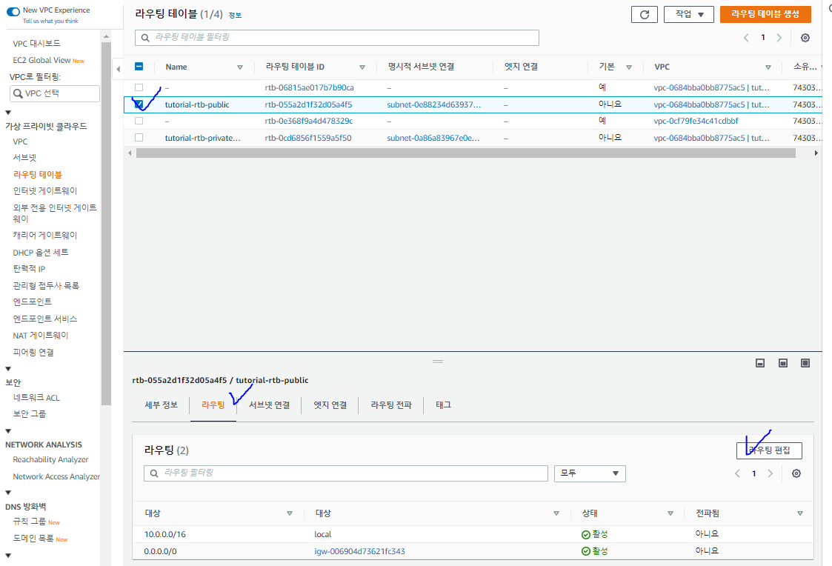The image size is (832, 566).
Task: Click the refresh routing tables icon
Action: coord(644,14)
